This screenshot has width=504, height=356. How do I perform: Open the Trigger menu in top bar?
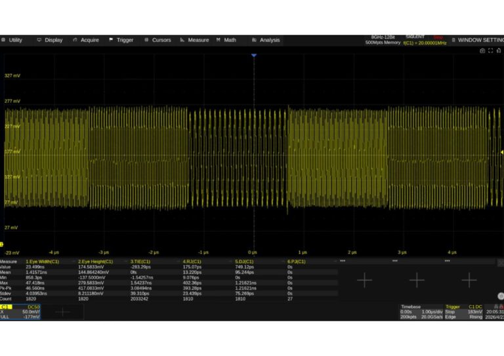[x=121, y=40]
